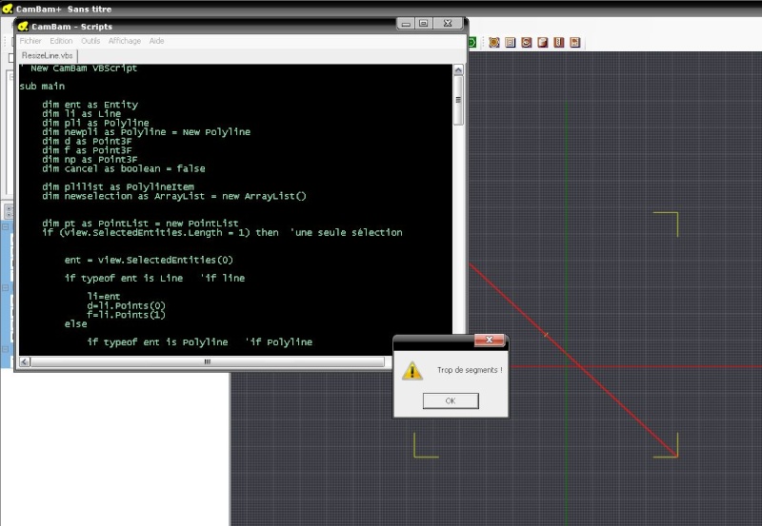This screenshot has width=762, height=526.
Task: Select the orange circle Profile machining icon
Action: pos(493,42)
